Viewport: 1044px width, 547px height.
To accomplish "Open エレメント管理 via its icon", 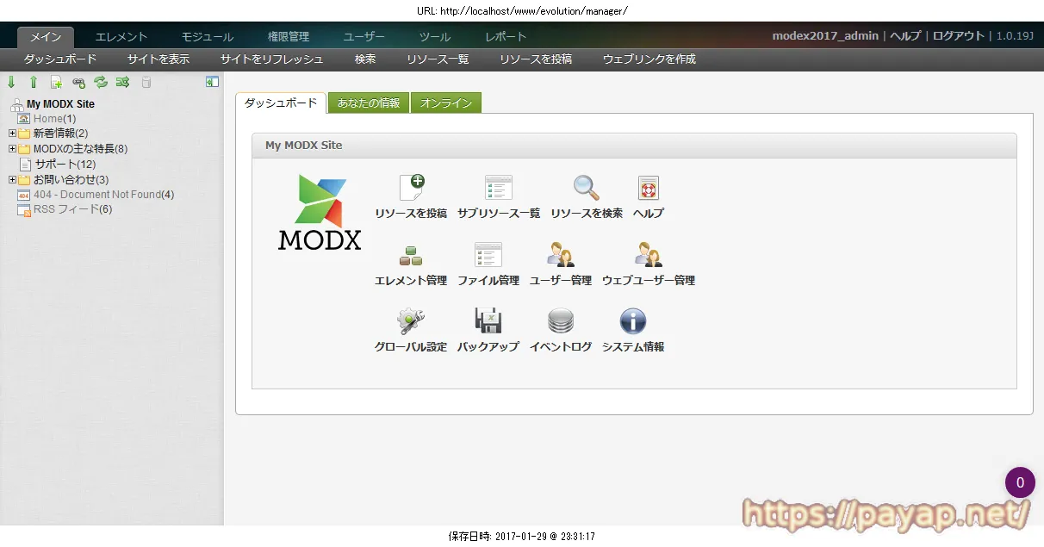I will tap(411, 253).
